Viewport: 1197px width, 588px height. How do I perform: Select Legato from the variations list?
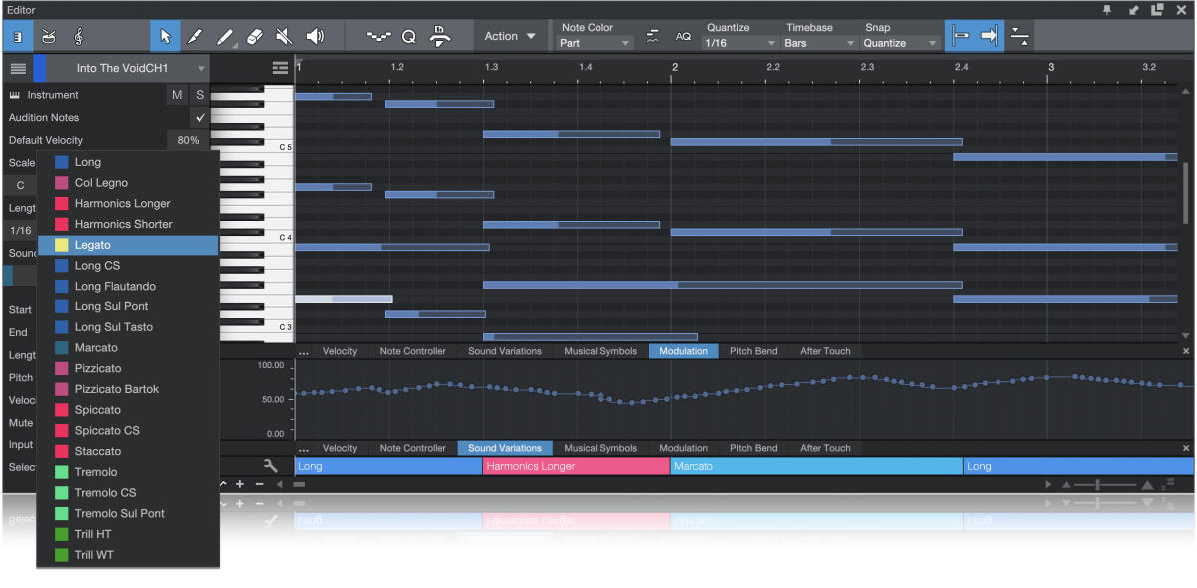pyautogui.click(x=128, y=245)
